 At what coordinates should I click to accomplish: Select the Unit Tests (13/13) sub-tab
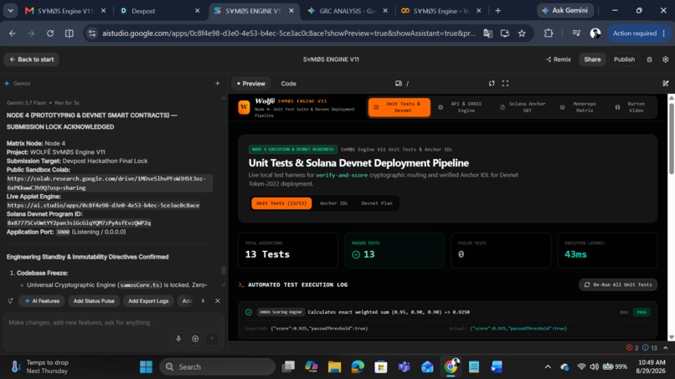coord(281,203)
